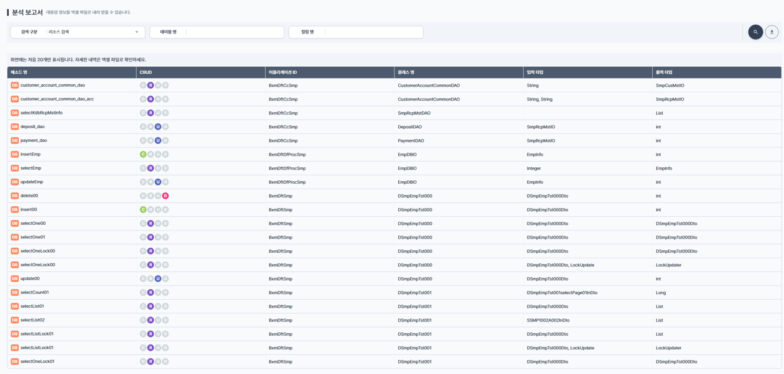This screenshot has height=374, width=784.
Task: Click the CRUD column header
Action: [x=201, y=72]
